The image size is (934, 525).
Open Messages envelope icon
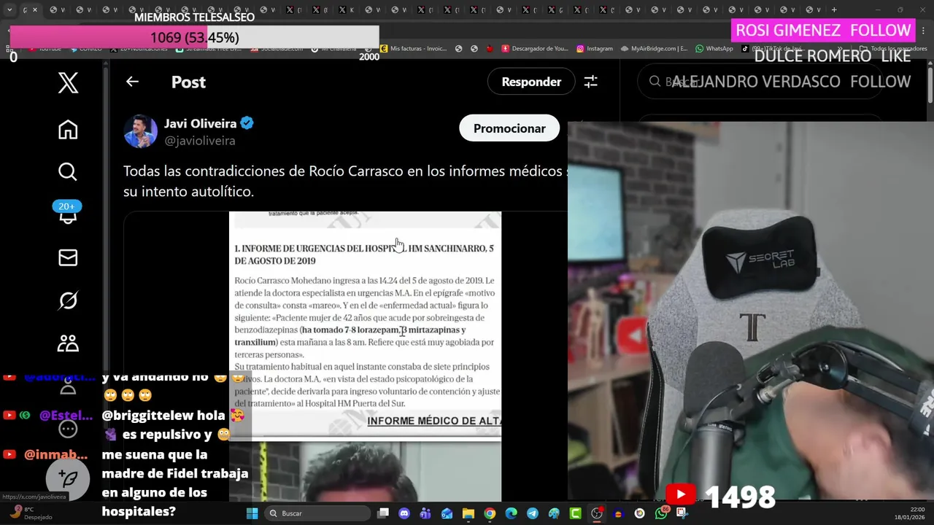[68, 257]
